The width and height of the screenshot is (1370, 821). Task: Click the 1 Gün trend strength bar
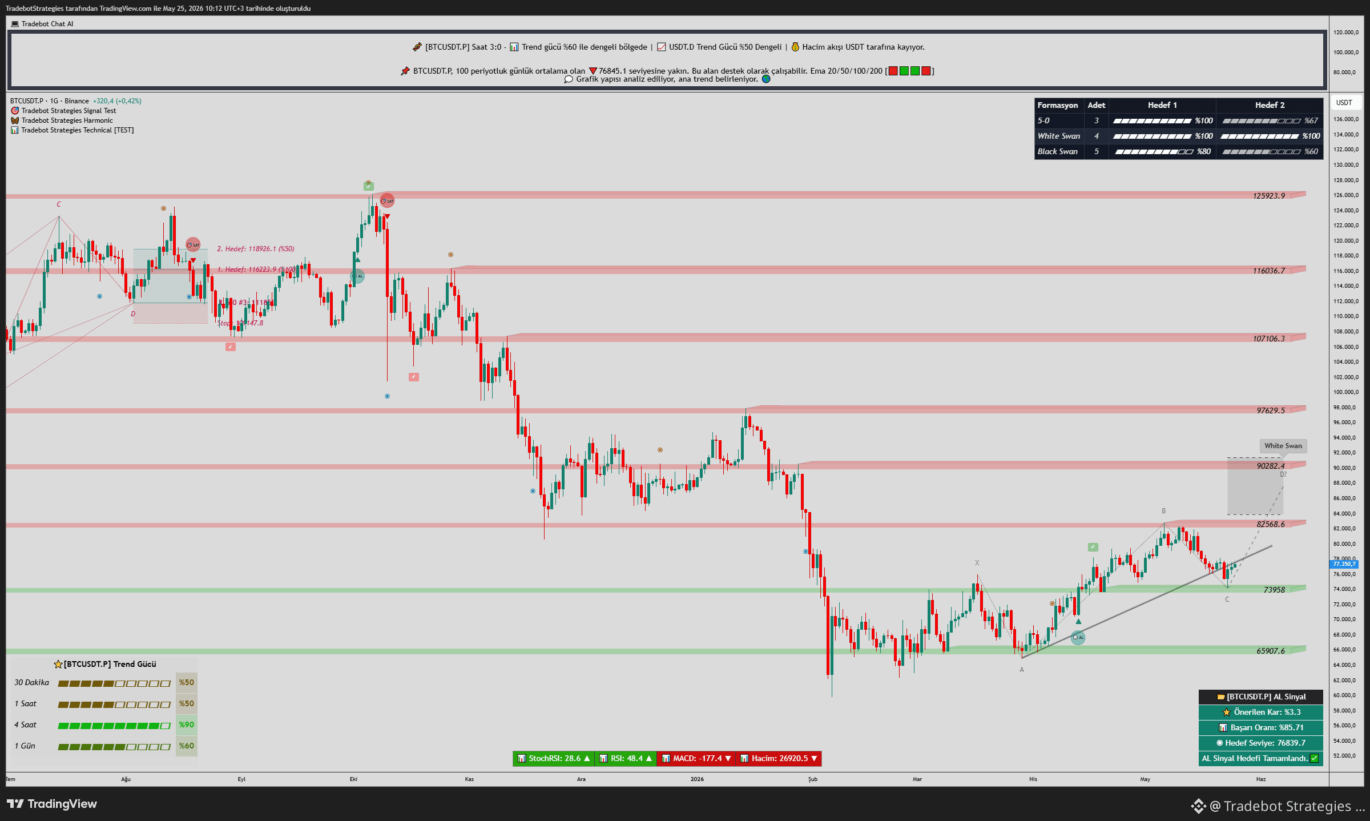[114, 747]
